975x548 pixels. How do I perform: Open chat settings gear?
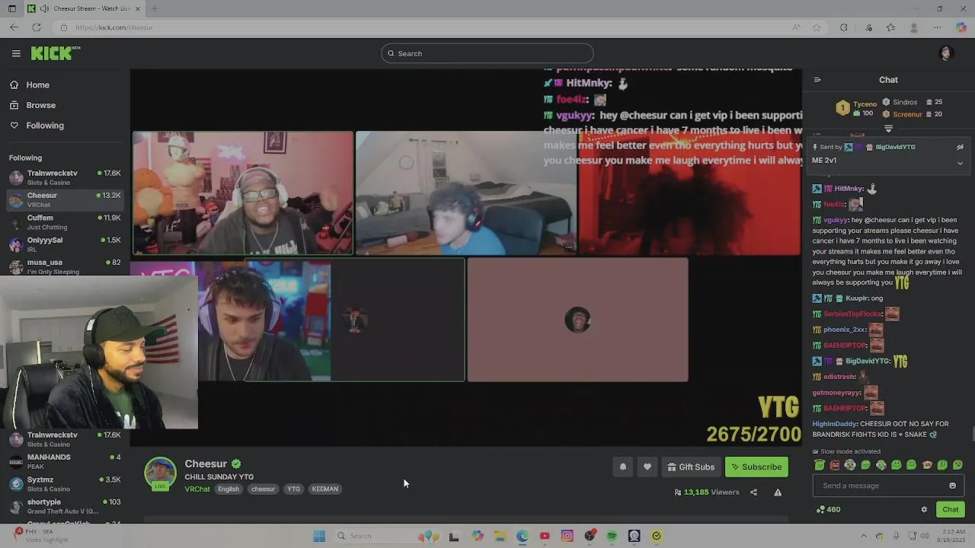[924, 510]
